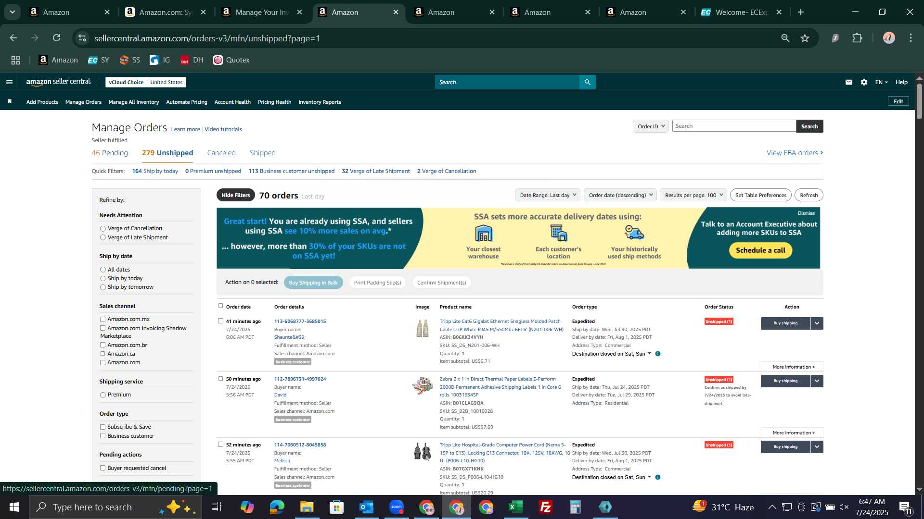The image size is (924, 519).
Task: Open the Date Range: Last day dropdown
Action: [547, 195]
